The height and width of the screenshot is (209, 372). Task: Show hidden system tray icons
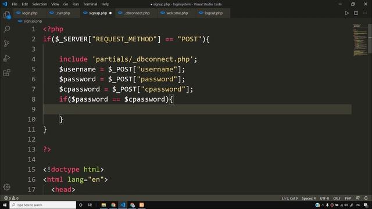tap(323, 205)
